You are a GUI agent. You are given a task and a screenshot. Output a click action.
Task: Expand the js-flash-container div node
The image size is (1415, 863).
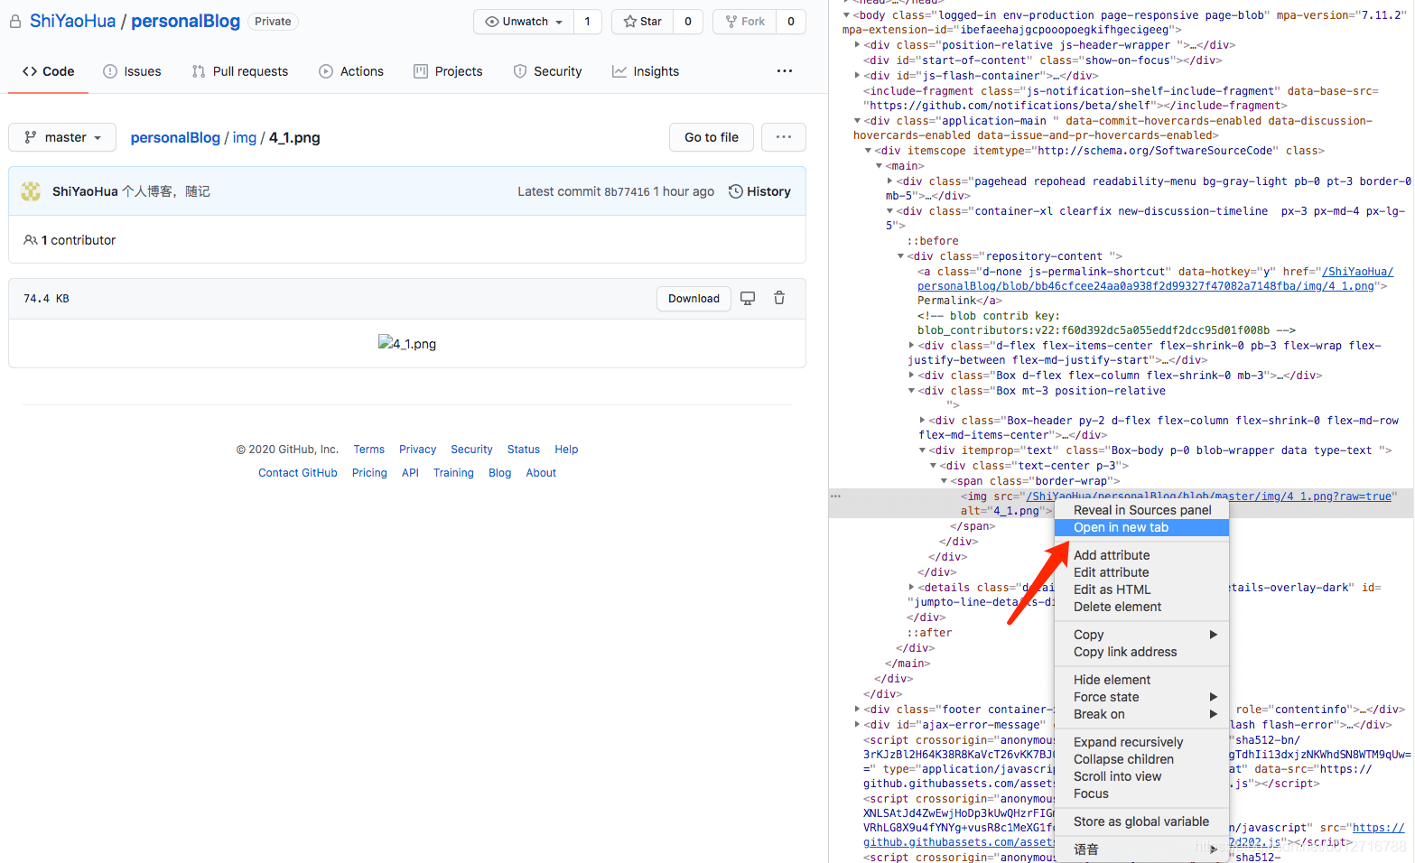857,76
